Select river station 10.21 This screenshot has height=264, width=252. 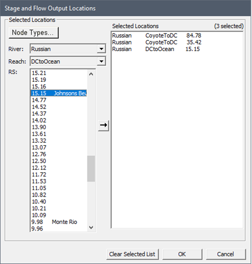click(59, 208)
